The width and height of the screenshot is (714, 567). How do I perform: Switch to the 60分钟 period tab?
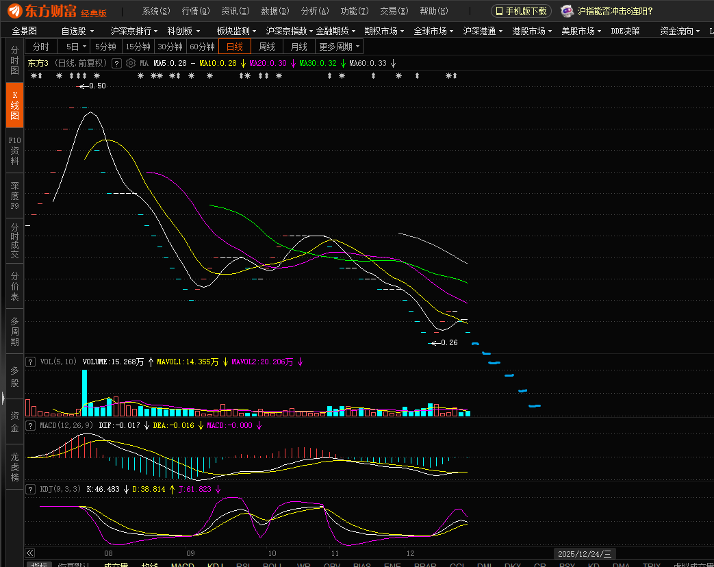tap(202, 47)
